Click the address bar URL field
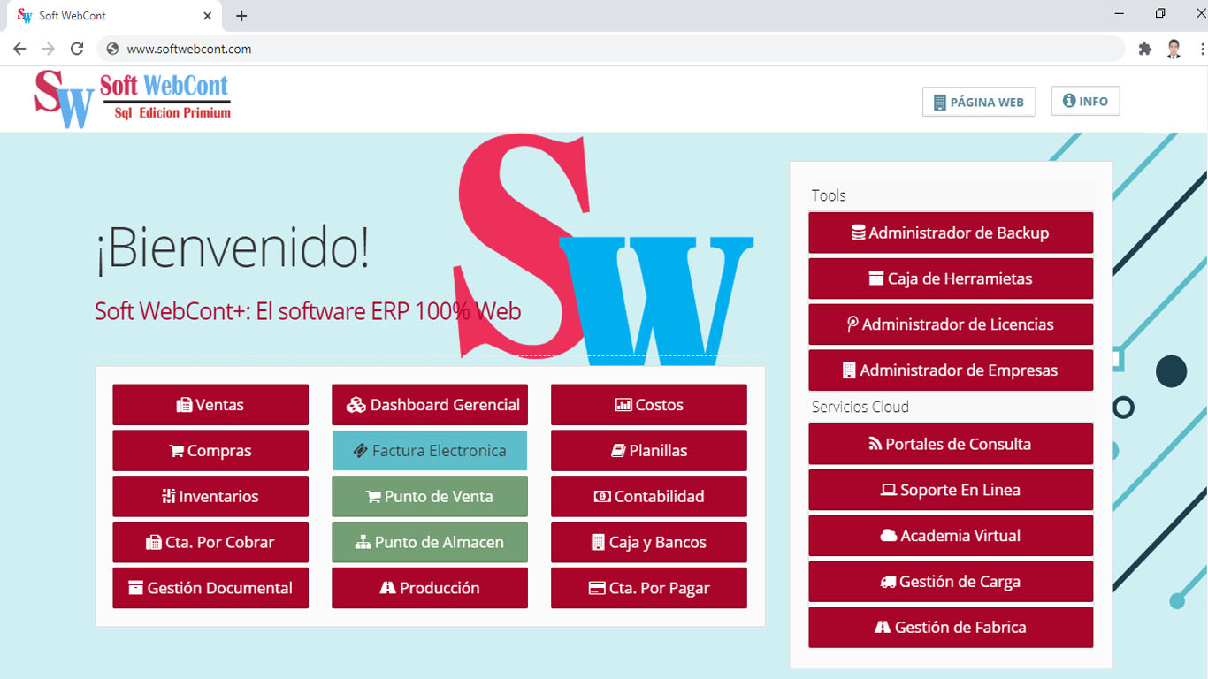Screen dimensions: 1208x679 pyautogui.click(x=531, y=49)
